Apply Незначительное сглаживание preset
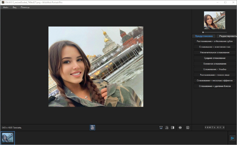The width and height of the screenshot is (237, 145). [x=215, y=52]
